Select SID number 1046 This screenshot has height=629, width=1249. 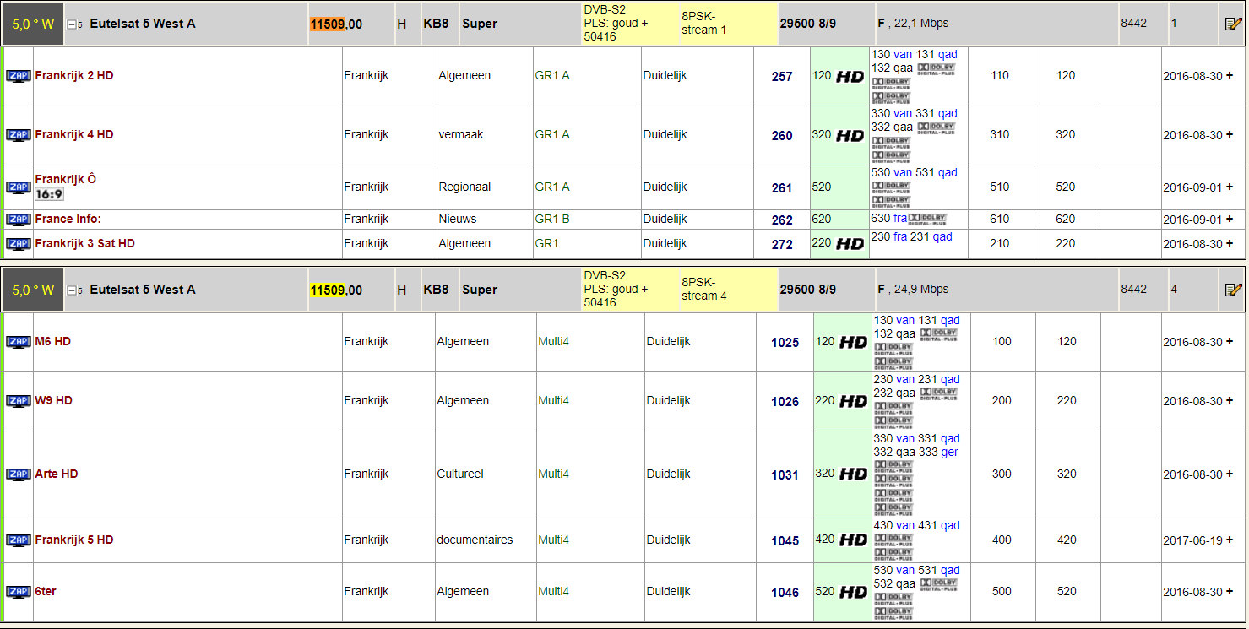coord(785,593)
